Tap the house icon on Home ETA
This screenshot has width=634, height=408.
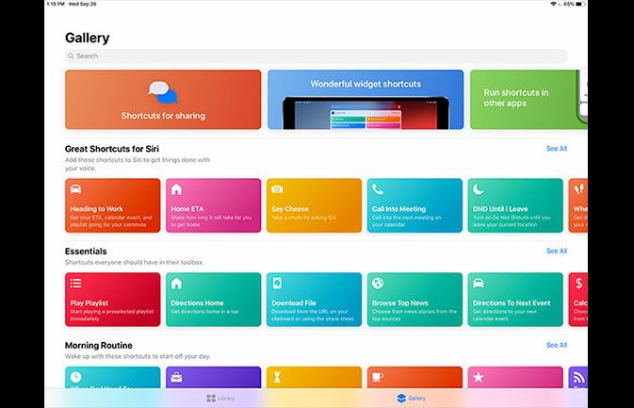click(176, 189)
